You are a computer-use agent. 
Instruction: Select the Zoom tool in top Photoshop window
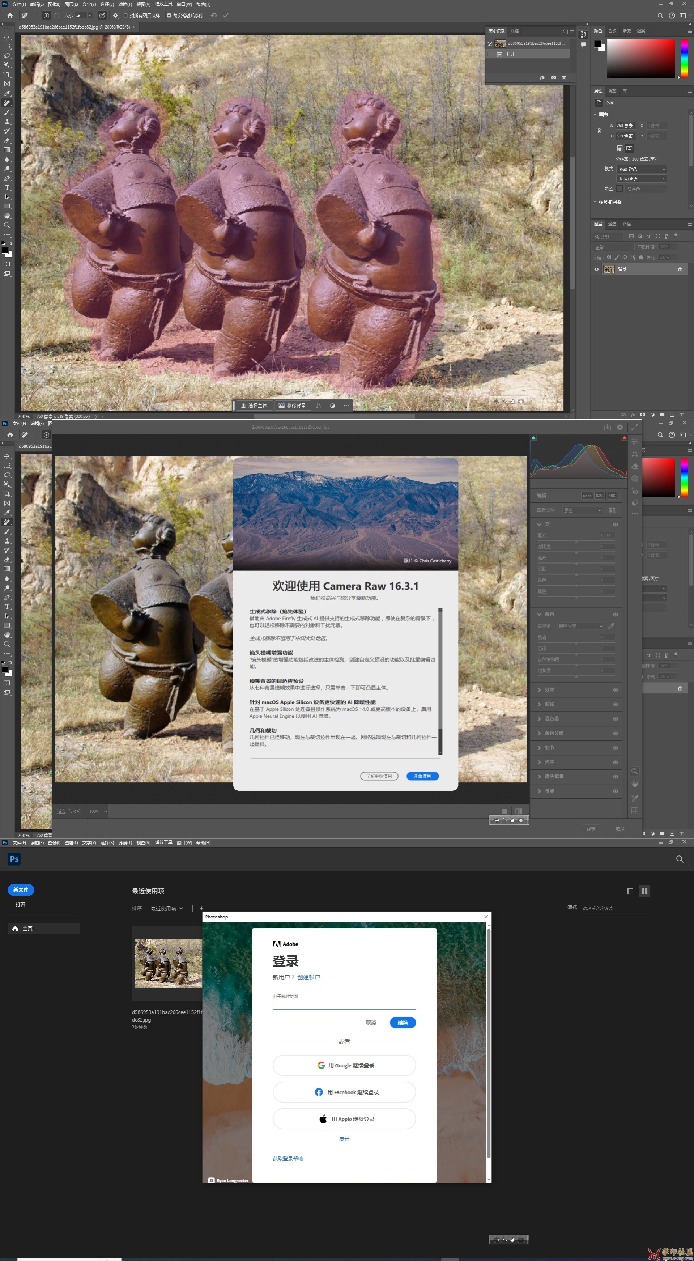coord(7,225)
